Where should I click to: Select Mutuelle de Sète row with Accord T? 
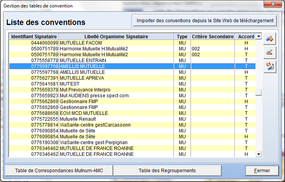[x=132, y=131]
